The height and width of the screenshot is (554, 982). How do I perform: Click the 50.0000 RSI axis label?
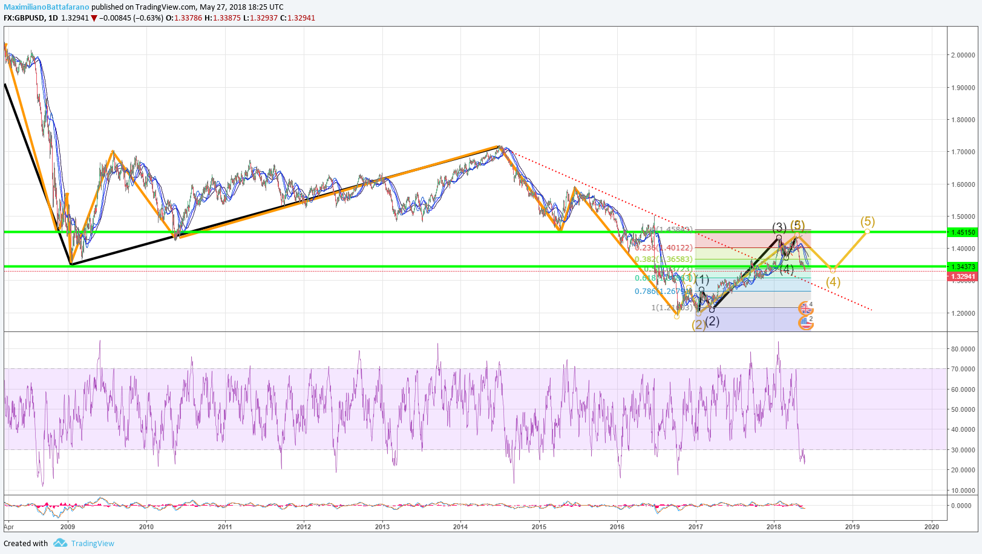[x=963, y=409]
